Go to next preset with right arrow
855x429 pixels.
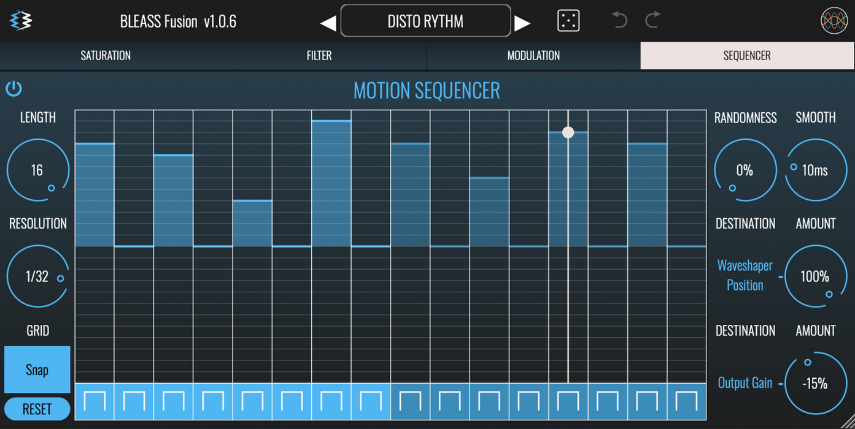(x=522, y=23)
